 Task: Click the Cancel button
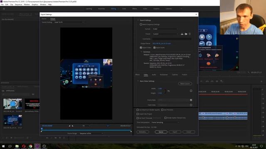tap(189, 132)
